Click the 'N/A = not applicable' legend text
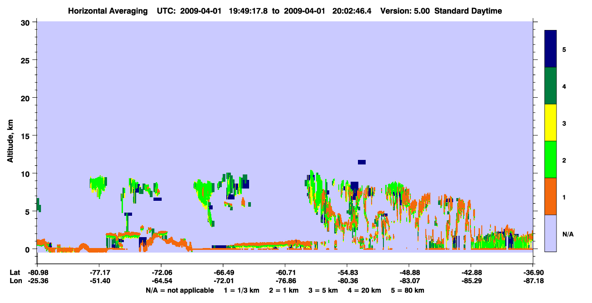592x303 pixels. point(179,290)
